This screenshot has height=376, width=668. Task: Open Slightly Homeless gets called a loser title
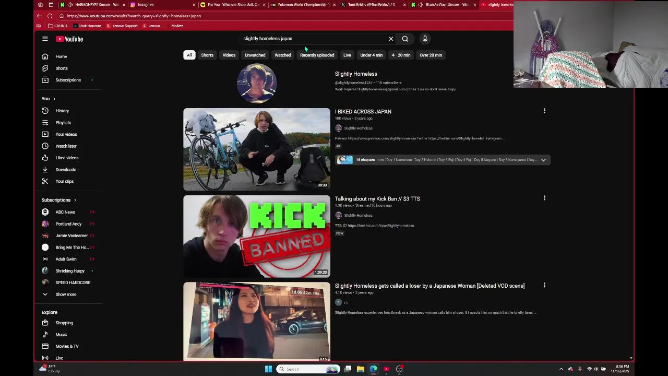pyautogui.click(x=430, y=286)
